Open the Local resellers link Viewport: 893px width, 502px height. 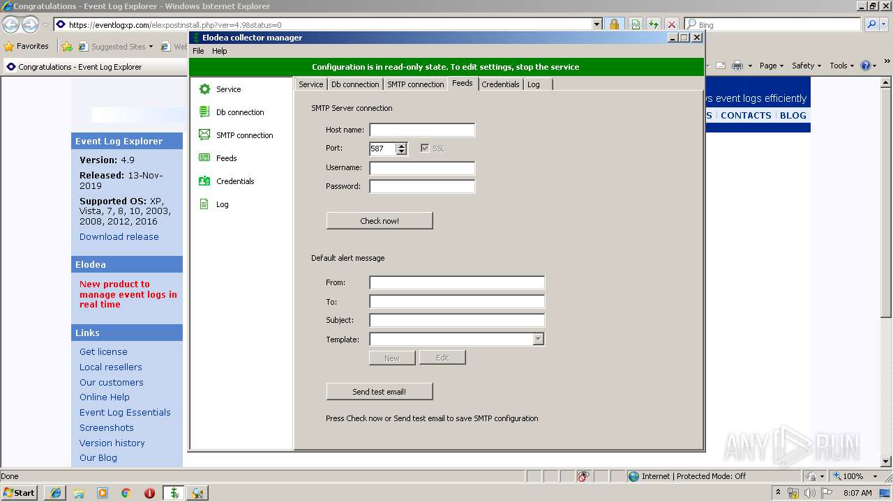(111, 367)
